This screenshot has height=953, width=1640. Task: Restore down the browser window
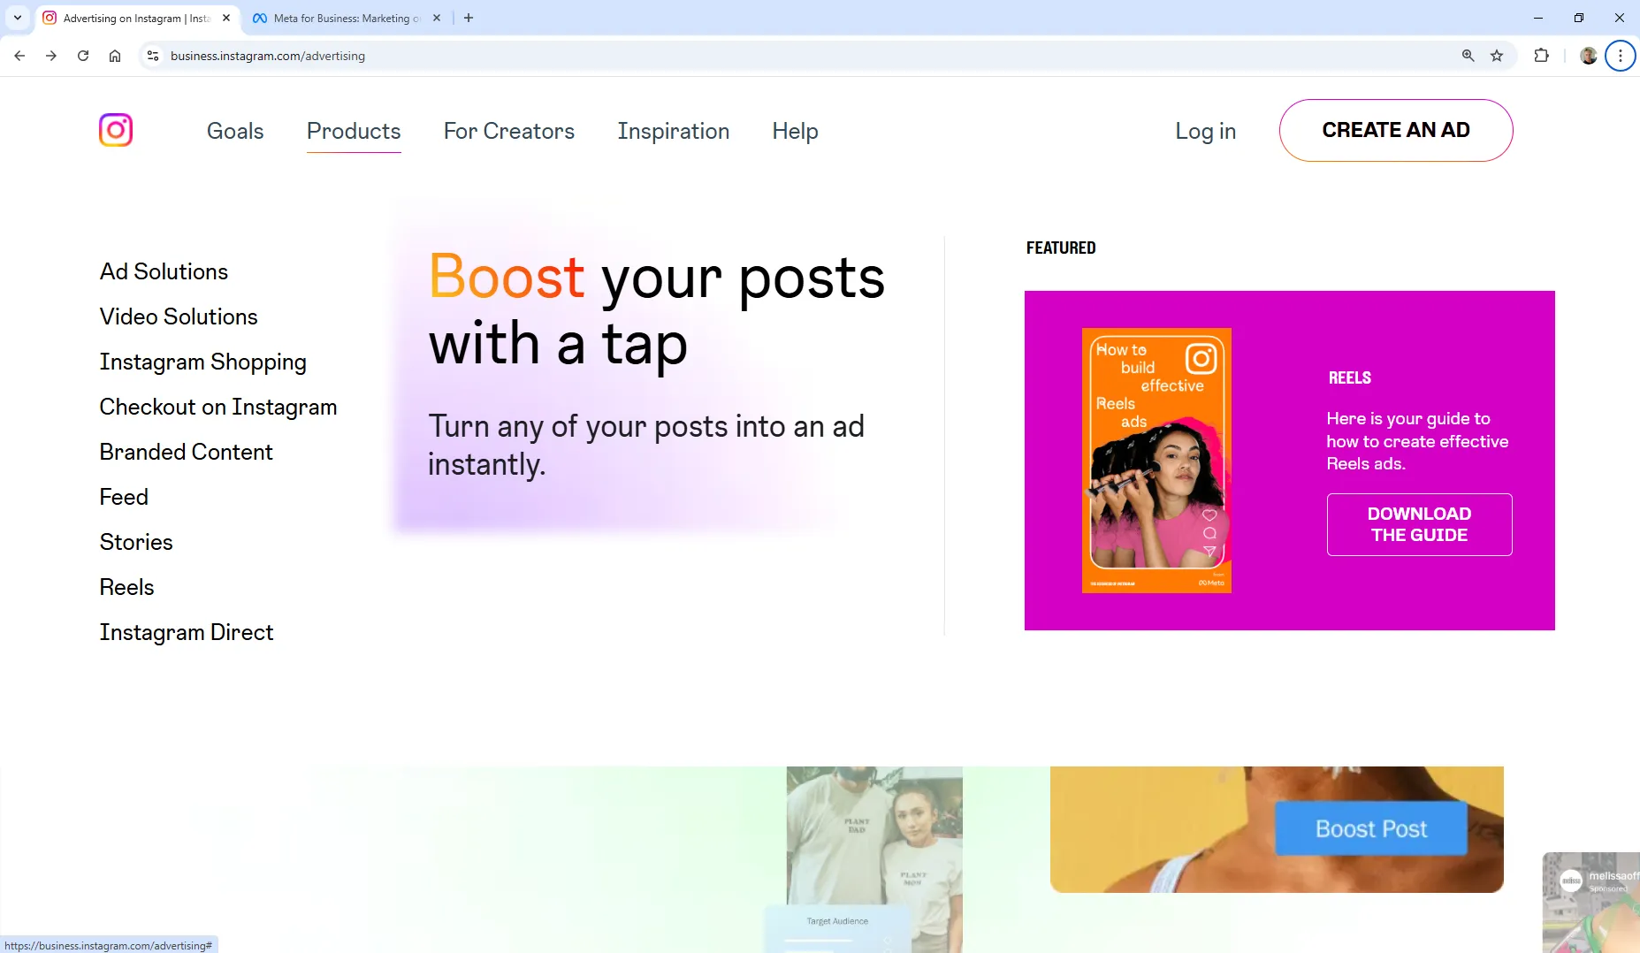[x=1579, y=18]
